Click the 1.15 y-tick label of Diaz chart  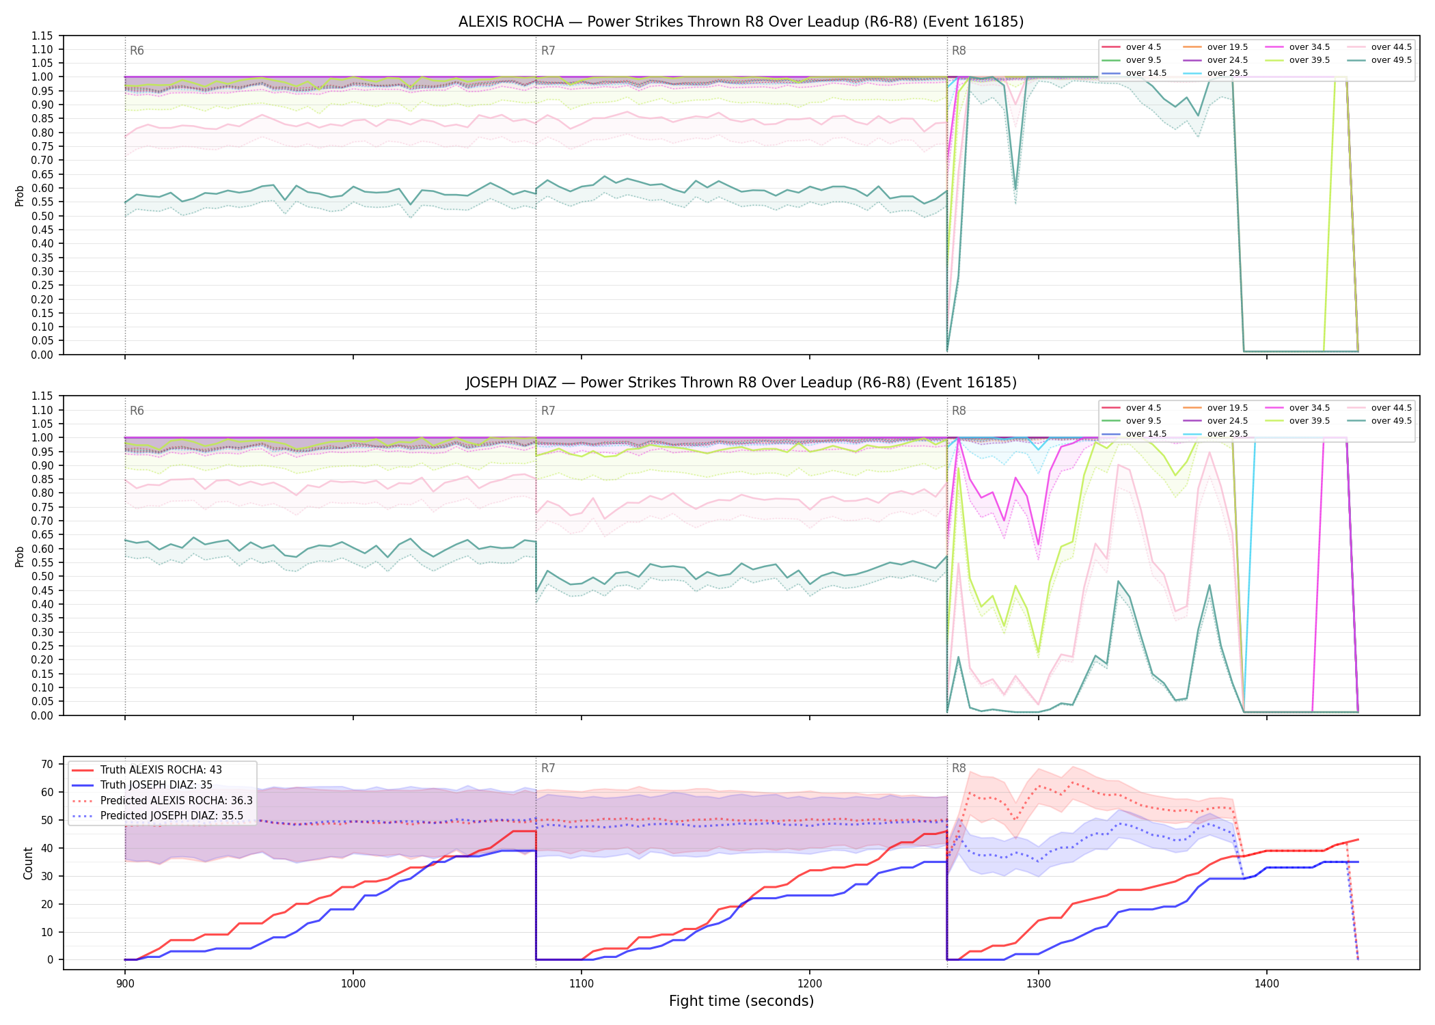click(42, 396)
